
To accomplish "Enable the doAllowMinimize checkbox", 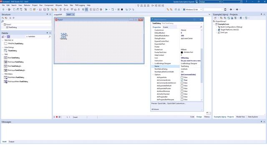I will 182,91.
